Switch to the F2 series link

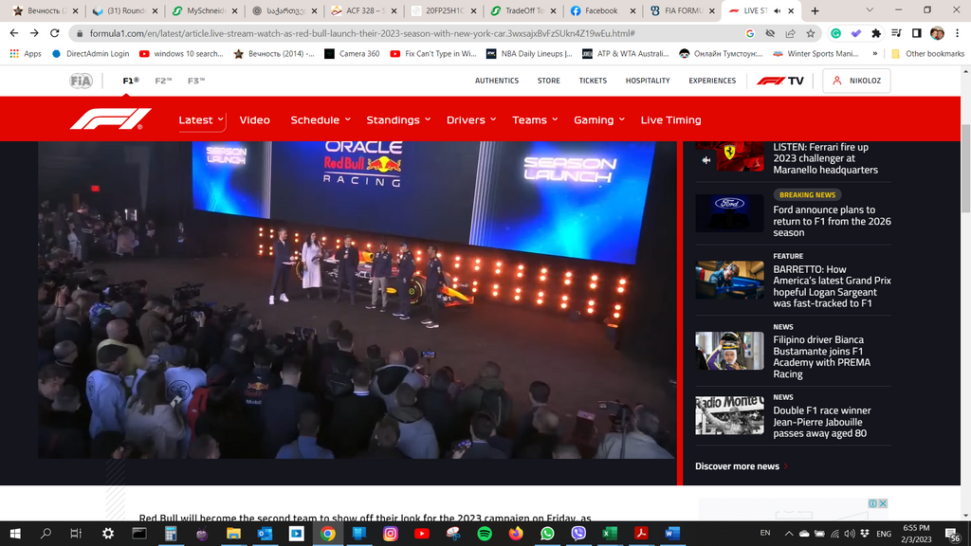click(x=163, y=81)
